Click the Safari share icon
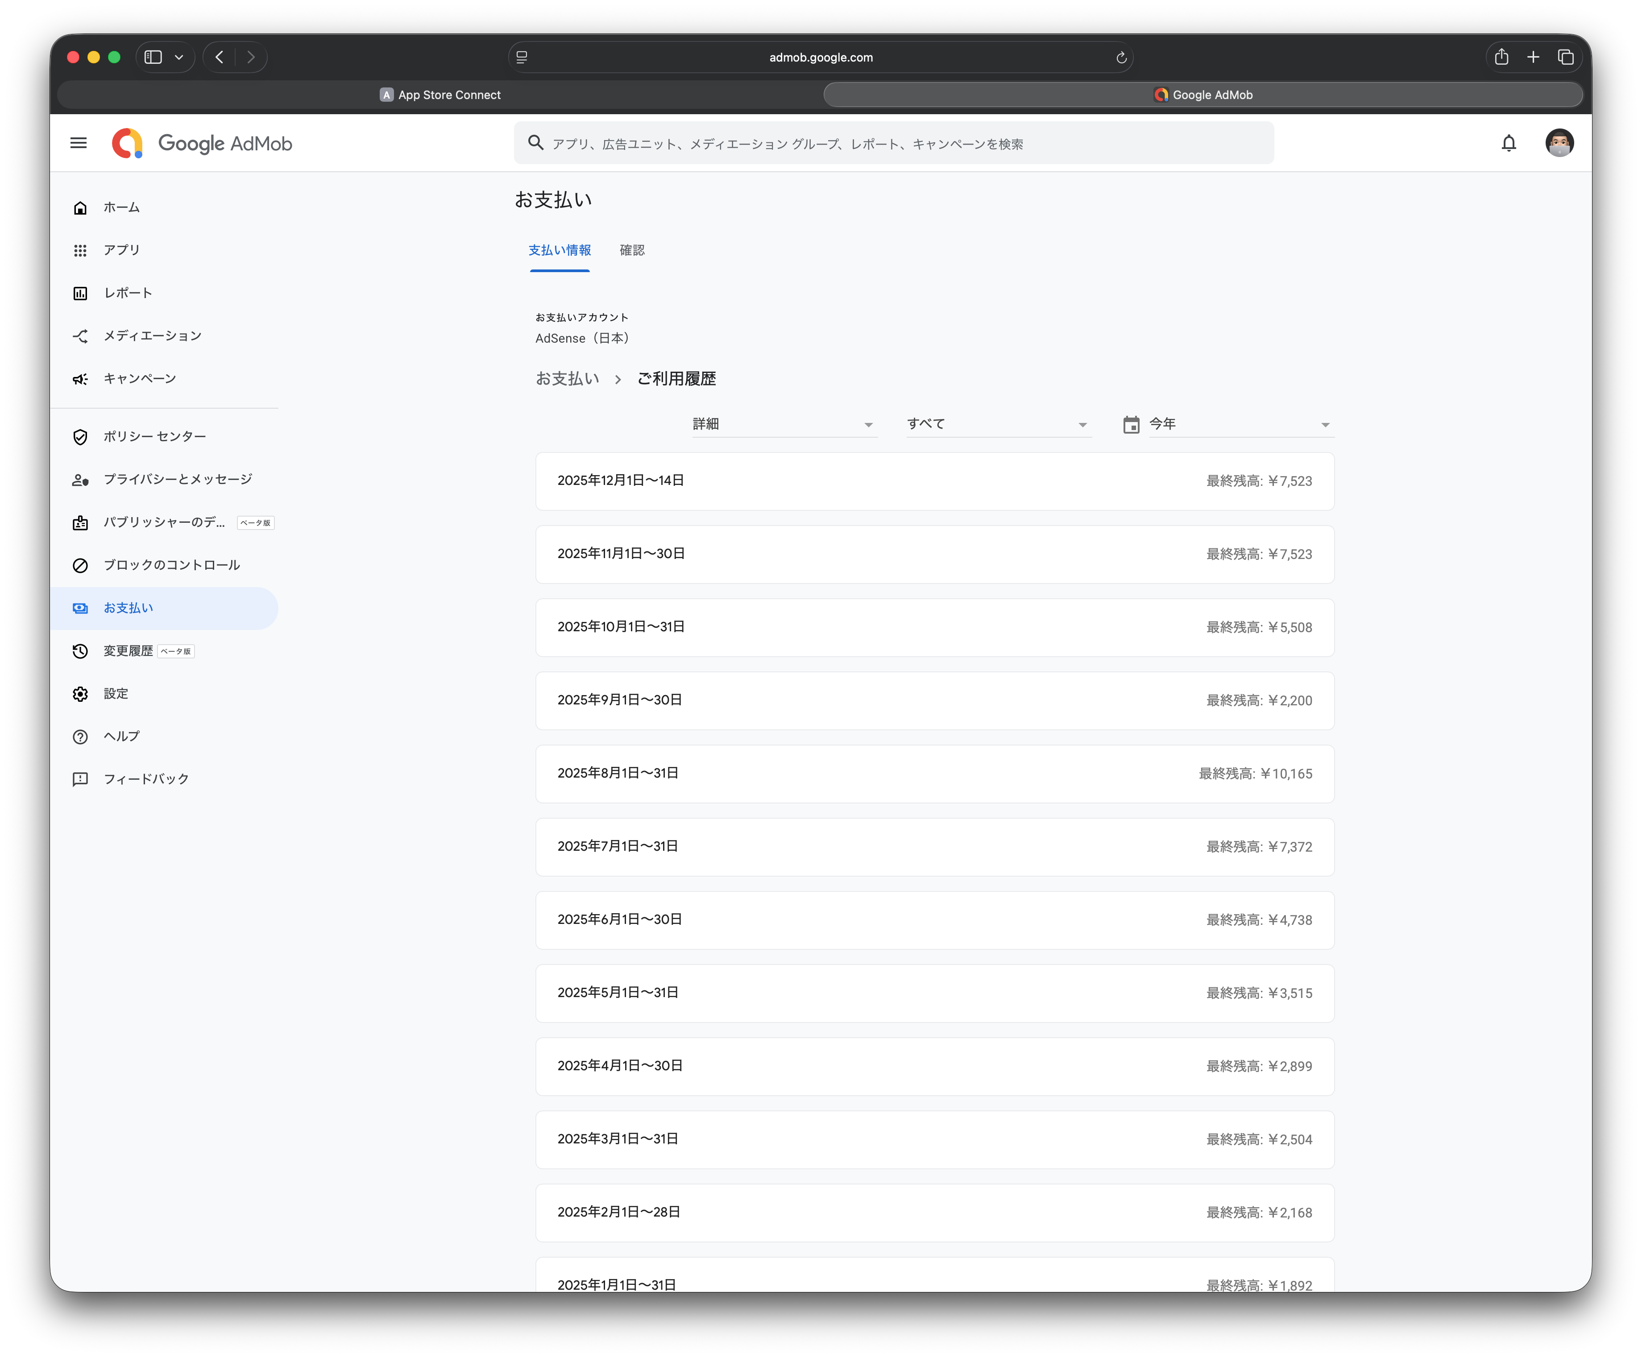This screenshot has width=1642, height=1358. [x=1501, y=57]
